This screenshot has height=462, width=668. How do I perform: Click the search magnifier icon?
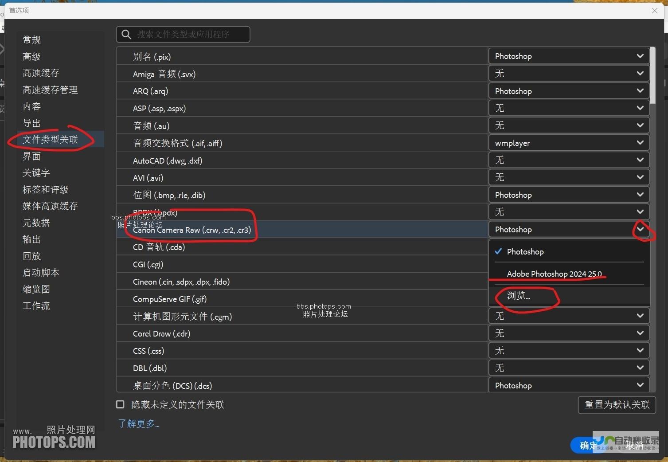126,35
